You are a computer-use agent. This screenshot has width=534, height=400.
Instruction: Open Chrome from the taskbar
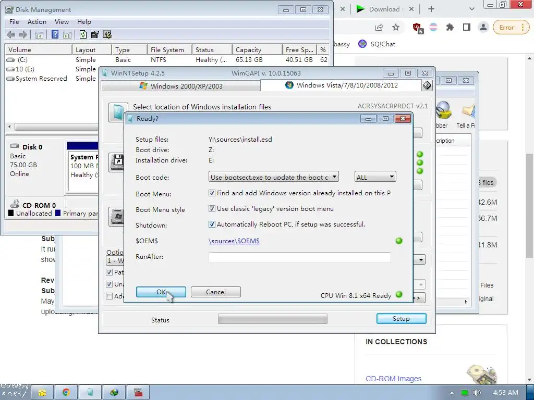coord(66,393)
